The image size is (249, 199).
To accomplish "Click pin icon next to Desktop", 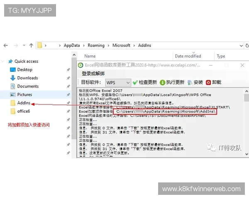I will [68, 70].
